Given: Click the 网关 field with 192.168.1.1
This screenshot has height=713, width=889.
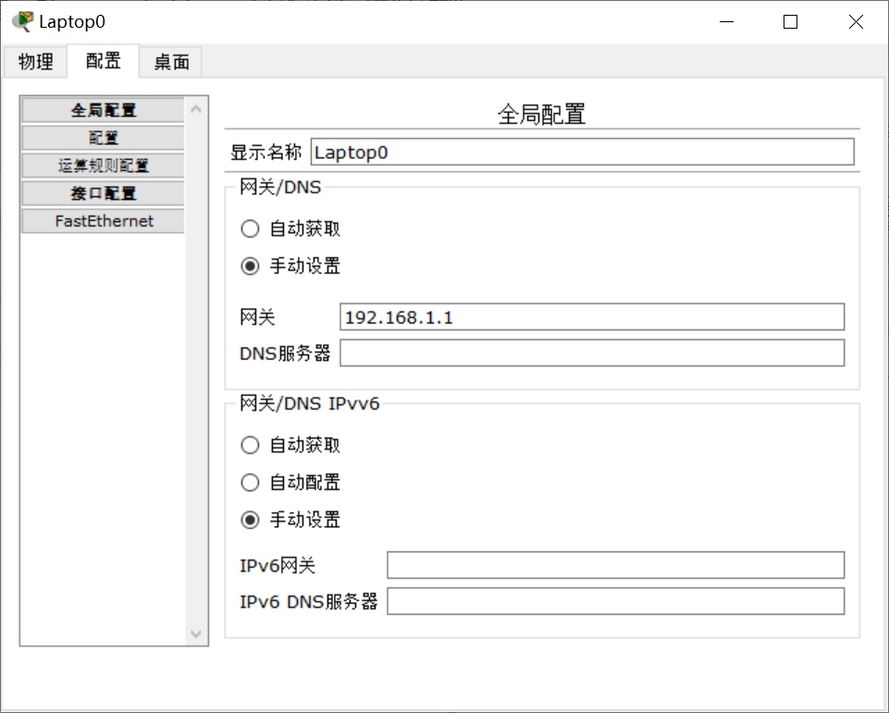Looking at the screenshot, I should (x=592, y=316).
